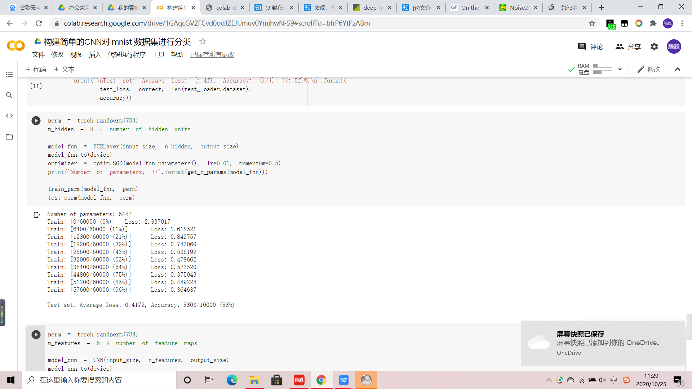Screen dimensions: 692x389
Task: Open the find and replace search icon
Action: click(9, 95)
